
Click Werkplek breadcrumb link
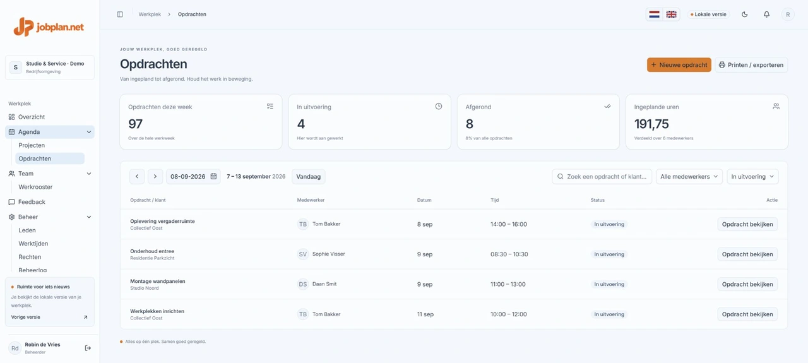(150, 15)
